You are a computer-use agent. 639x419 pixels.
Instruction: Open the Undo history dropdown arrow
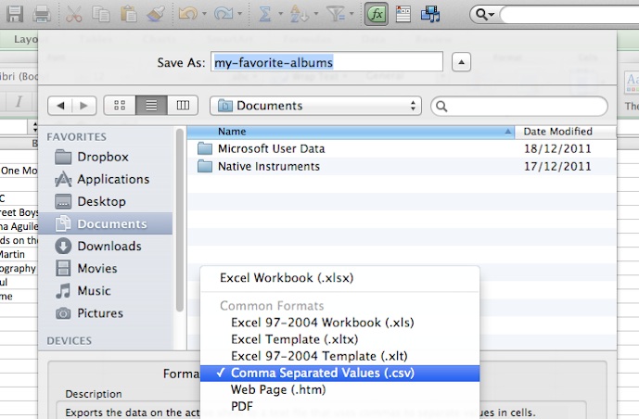coord(205,14)
